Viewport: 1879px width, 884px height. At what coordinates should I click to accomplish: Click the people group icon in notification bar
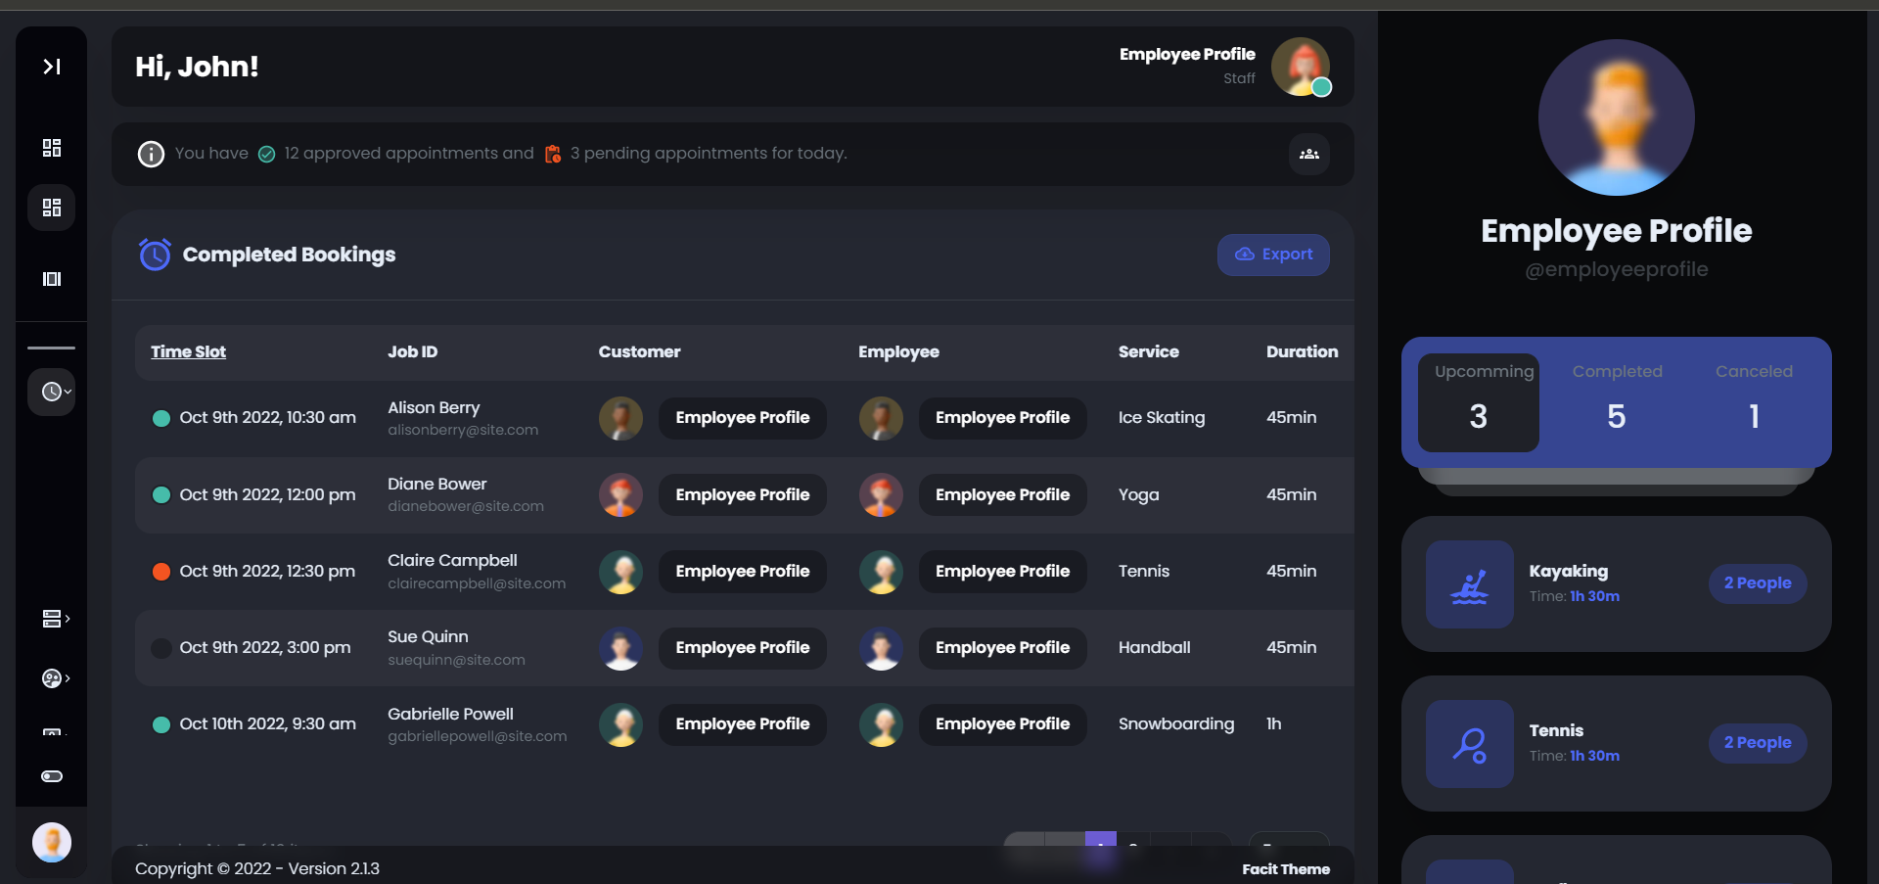pos(1308,154)
